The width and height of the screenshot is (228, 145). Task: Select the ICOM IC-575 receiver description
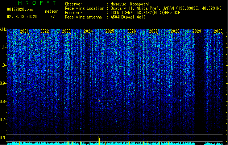click(146, 13)
